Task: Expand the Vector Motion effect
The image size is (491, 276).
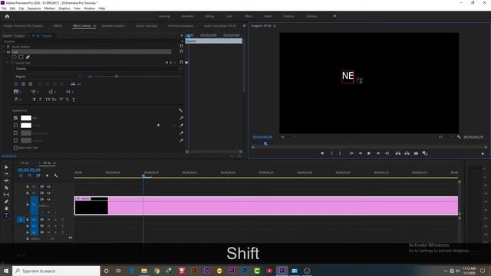Action: (4, 47)
